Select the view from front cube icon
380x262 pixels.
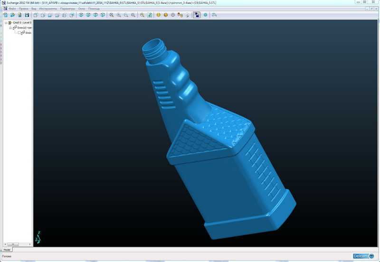50,15
